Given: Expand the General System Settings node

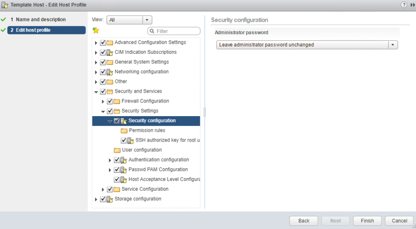Looking at the screenshot, I should tap(96, 62).
